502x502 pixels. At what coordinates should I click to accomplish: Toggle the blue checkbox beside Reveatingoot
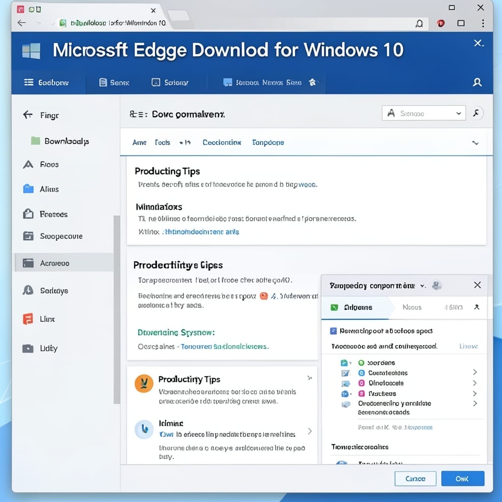[x=333, y=331]
